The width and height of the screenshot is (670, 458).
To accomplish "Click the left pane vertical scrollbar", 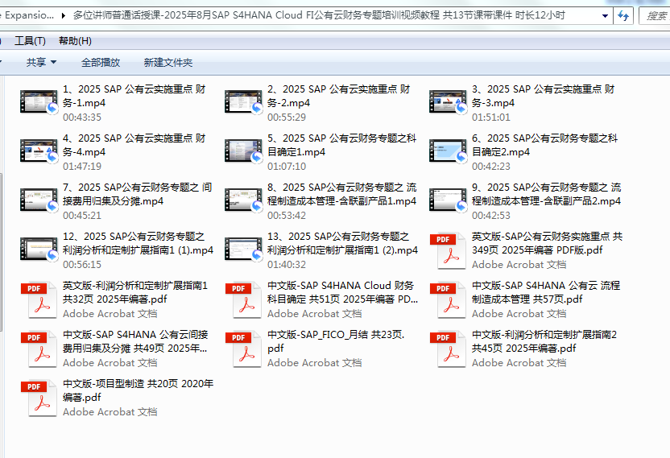I will pos(2,241).
